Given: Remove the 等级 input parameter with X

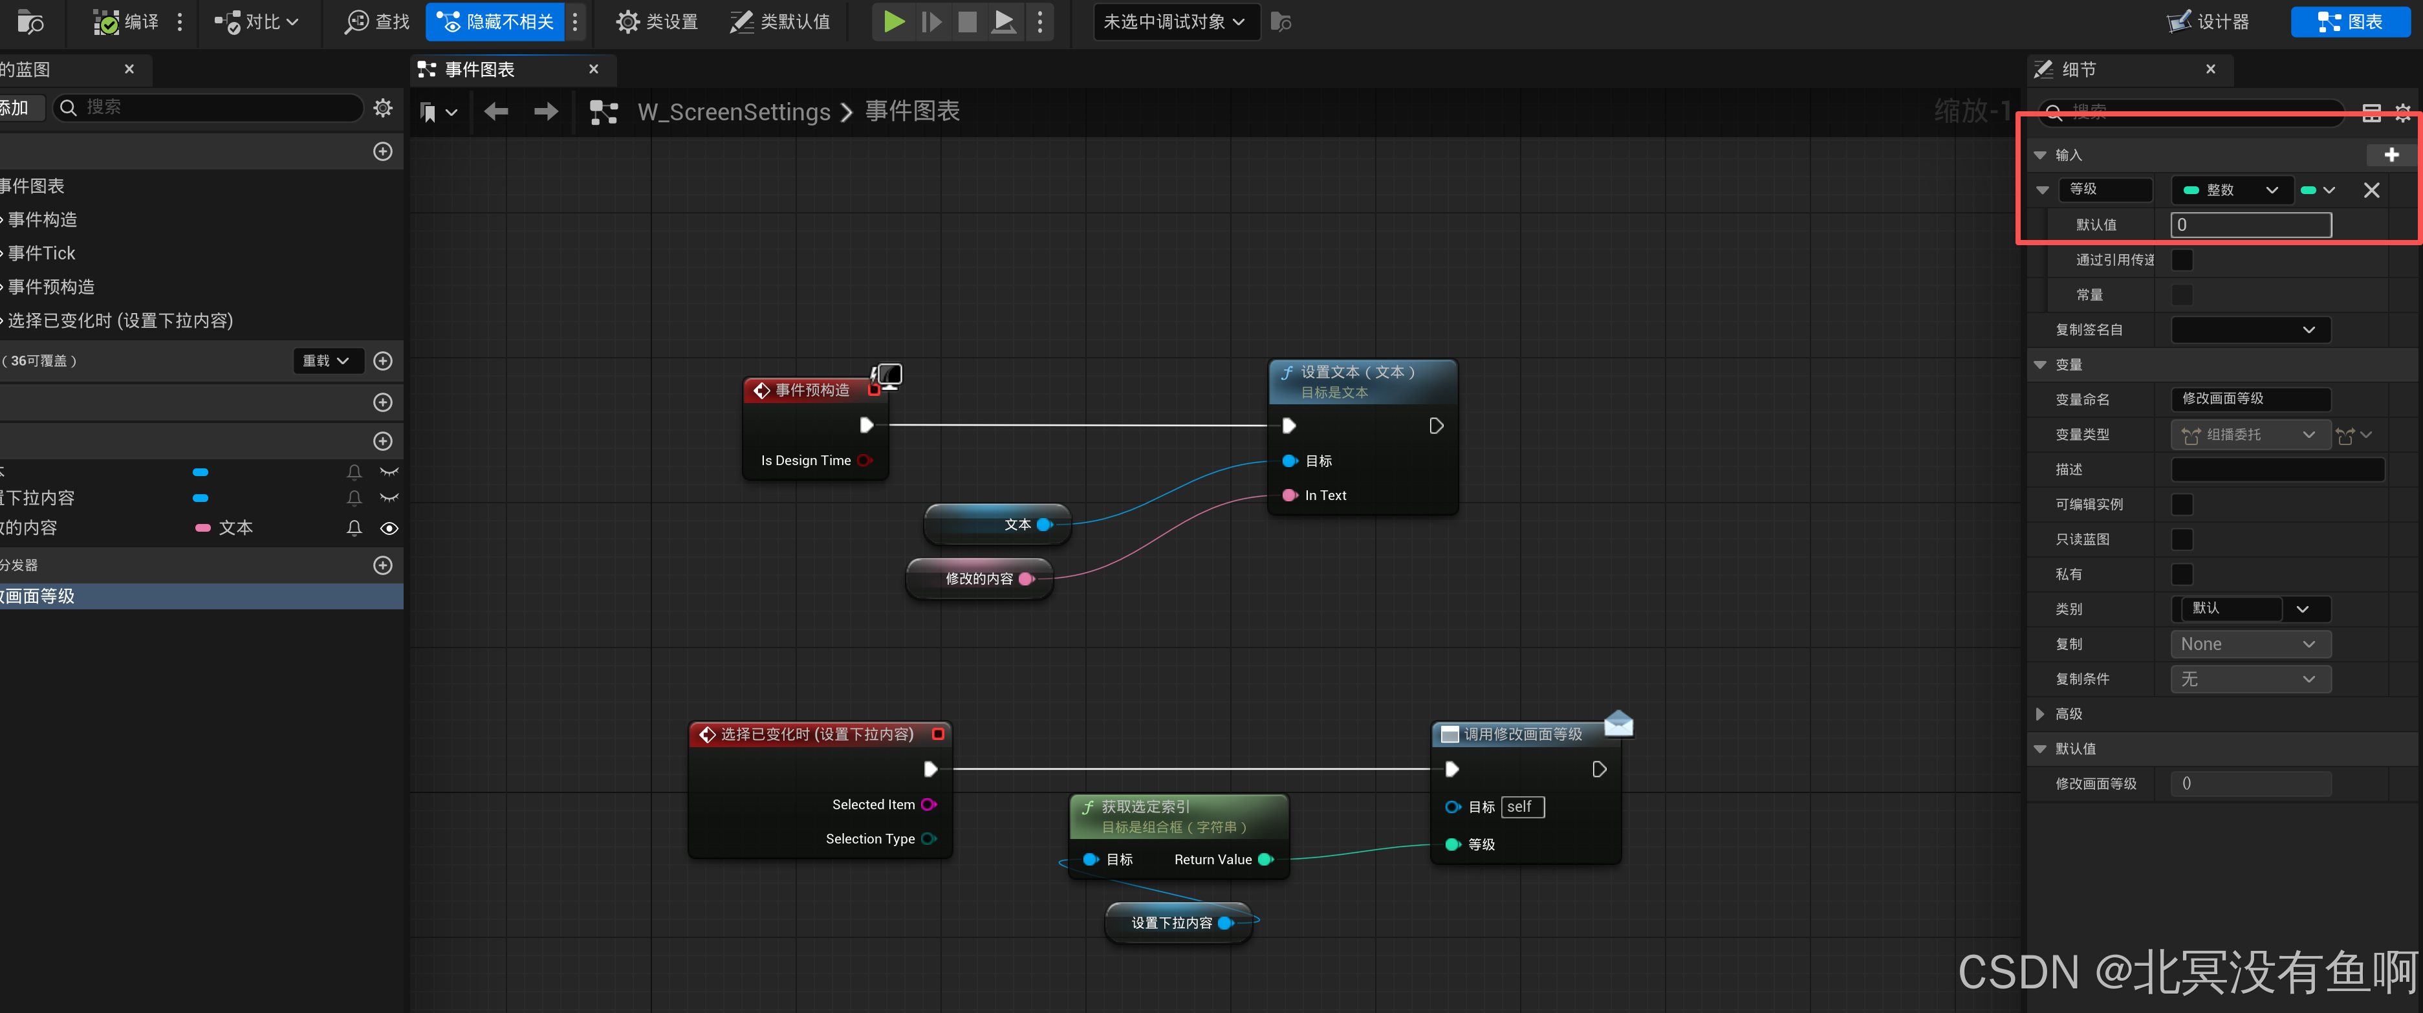Looking at the screenshot, I should [x=2371, y=190].
